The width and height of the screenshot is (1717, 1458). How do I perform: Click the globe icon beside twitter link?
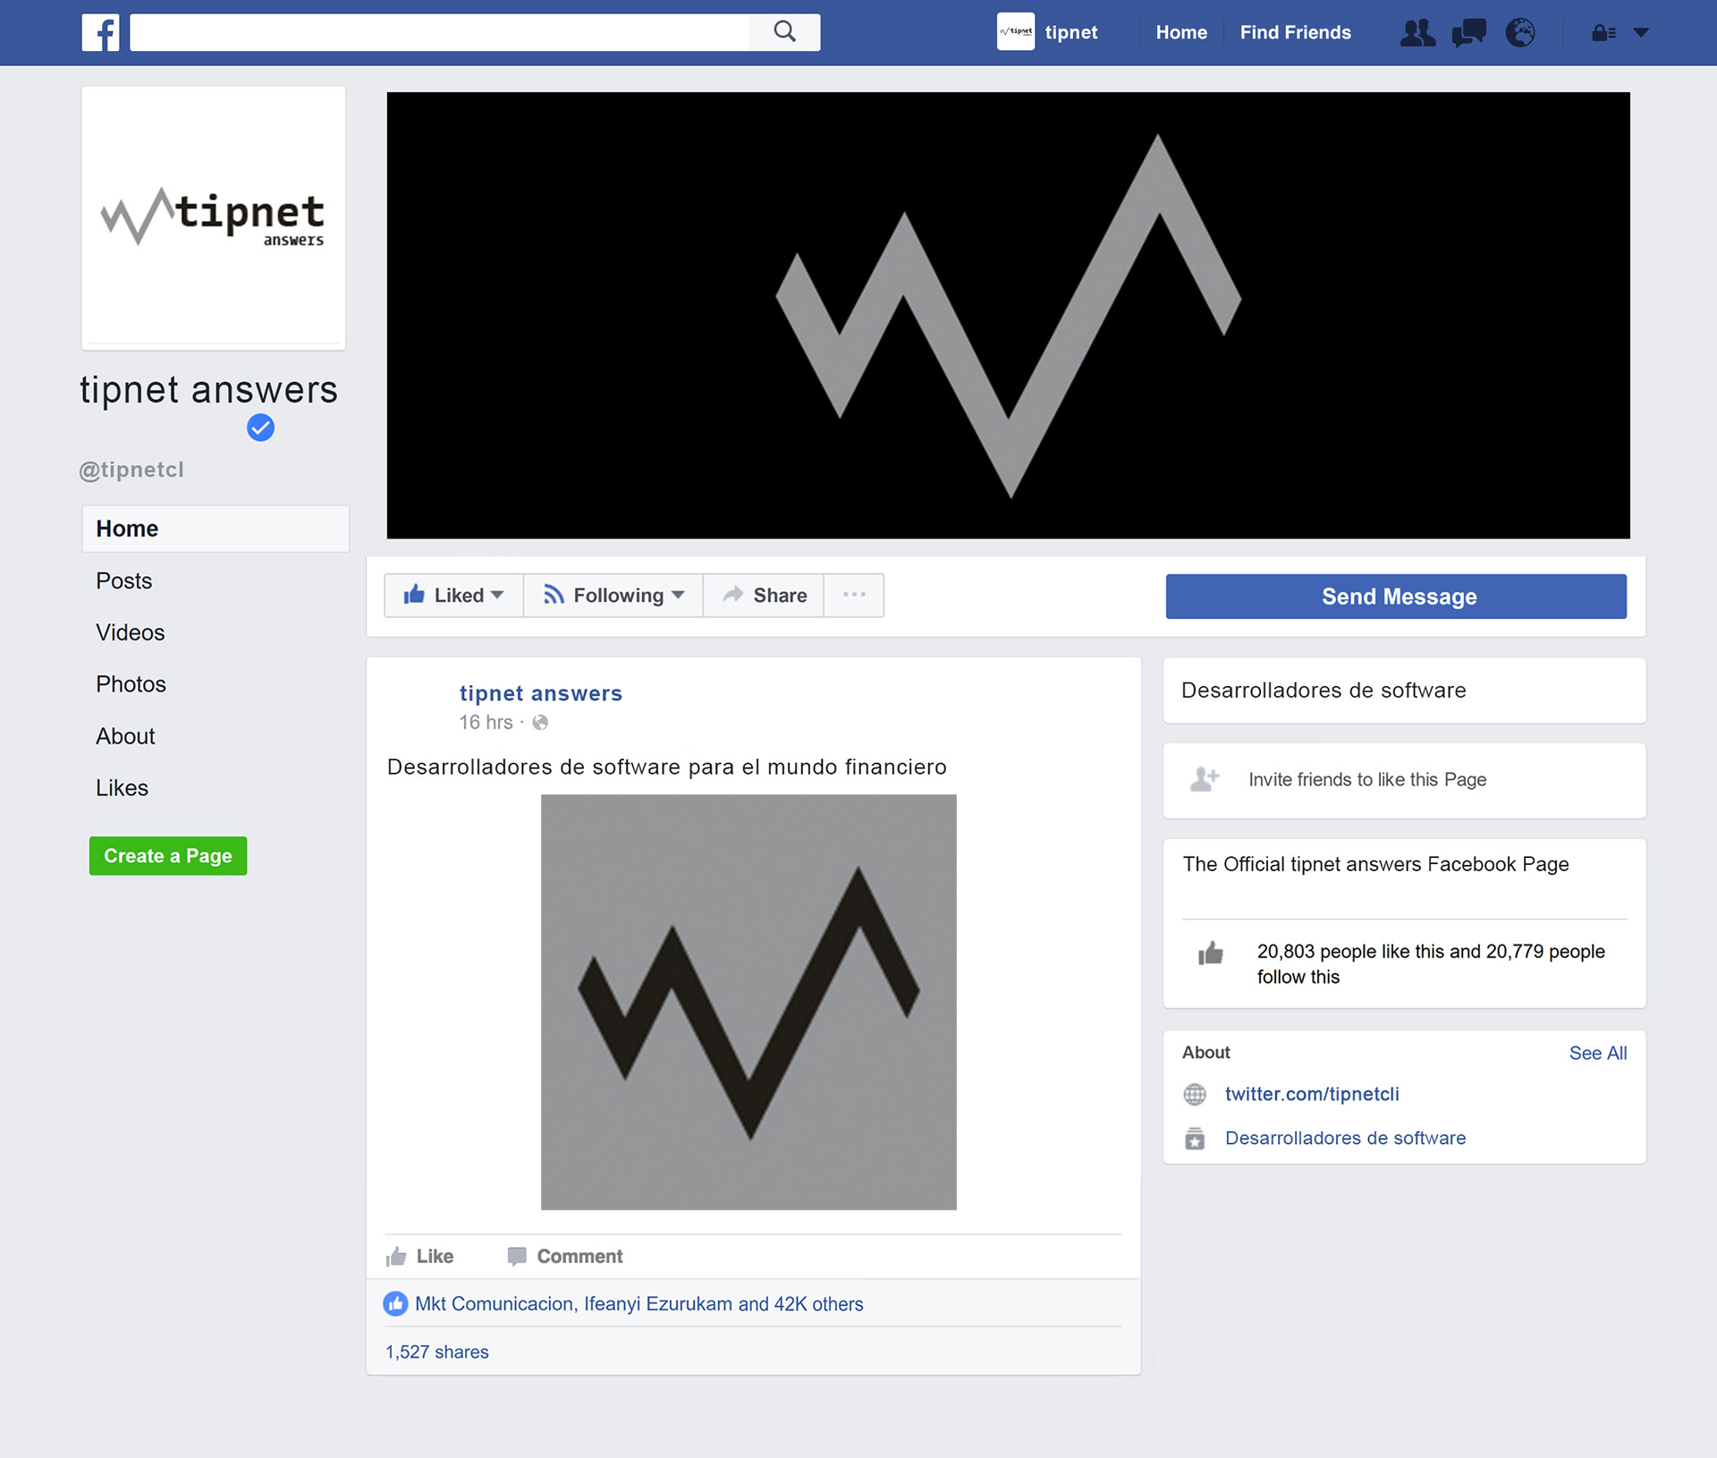tap(1195, 1094)
